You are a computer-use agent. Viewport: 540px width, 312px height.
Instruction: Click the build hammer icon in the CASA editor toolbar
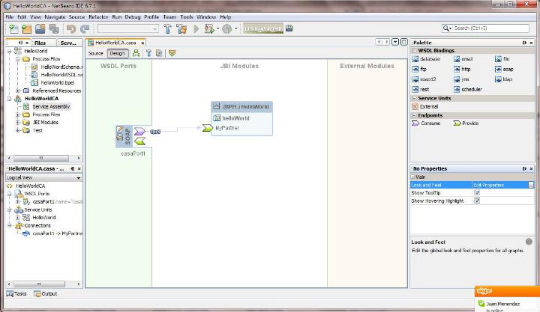point(148,53)
